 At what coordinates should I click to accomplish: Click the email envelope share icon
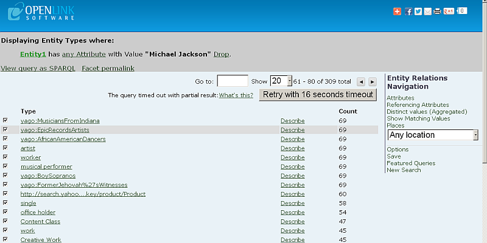[428, 12]
